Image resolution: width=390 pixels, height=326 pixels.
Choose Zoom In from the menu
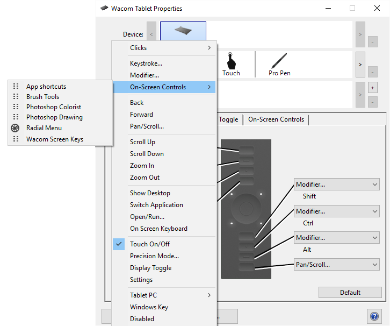(164, 166)
